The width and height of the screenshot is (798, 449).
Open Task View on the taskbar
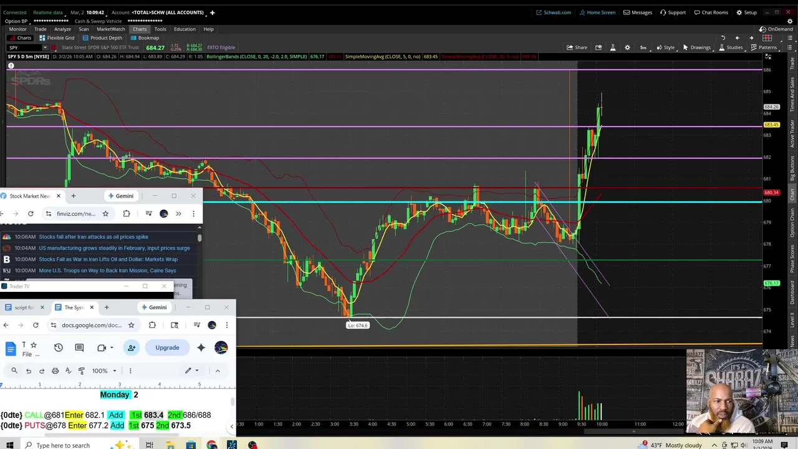[x=149, y=445]
